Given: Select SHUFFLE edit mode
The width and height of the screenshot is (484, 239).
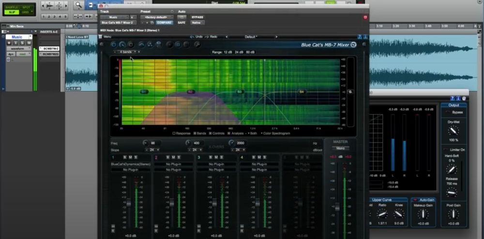Looking at the screenshot, I should [x=12, y=7].
